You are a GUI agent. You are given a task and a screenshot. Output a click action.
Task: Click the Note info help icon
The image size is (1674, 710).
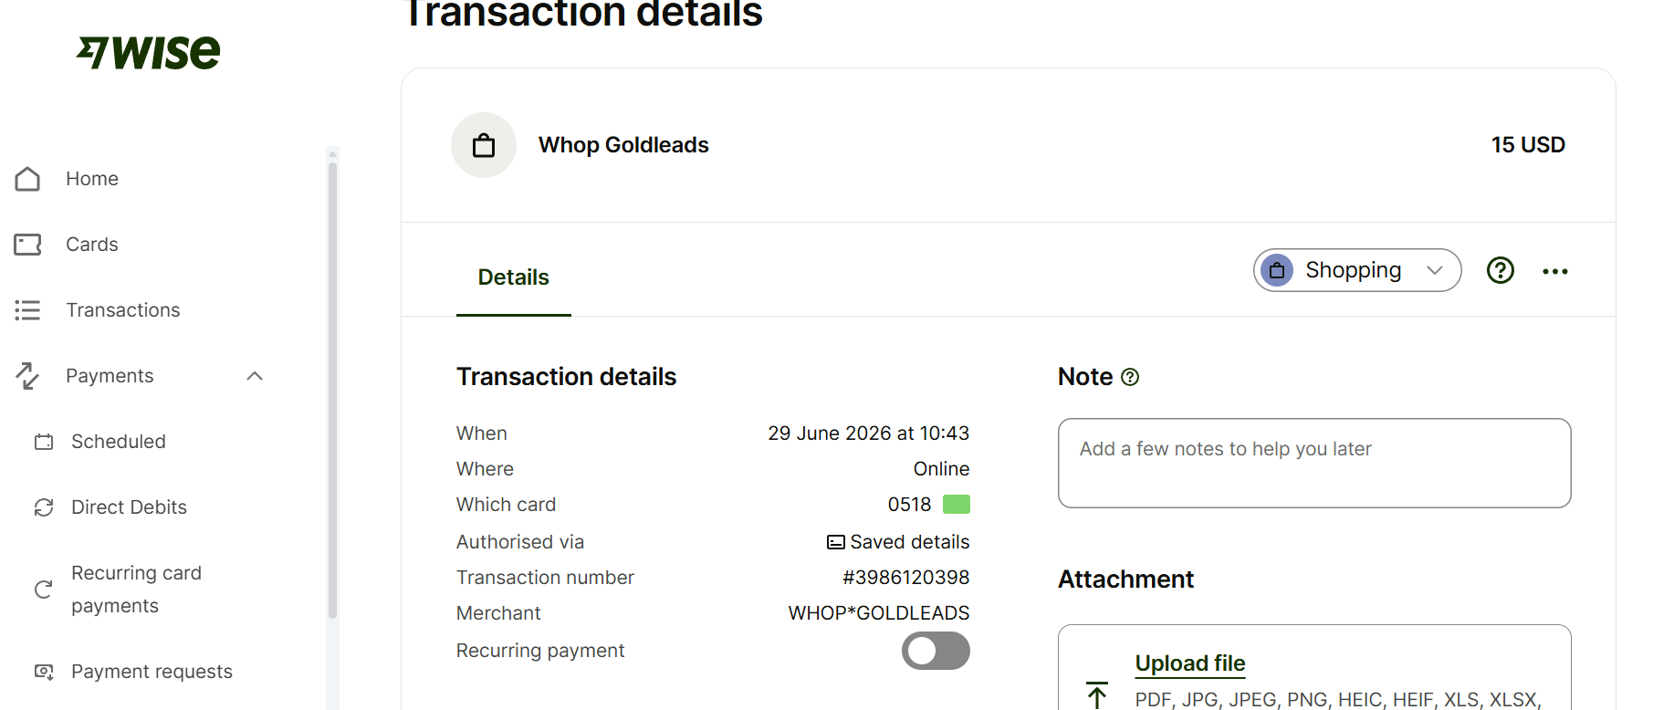point(1130,377)
